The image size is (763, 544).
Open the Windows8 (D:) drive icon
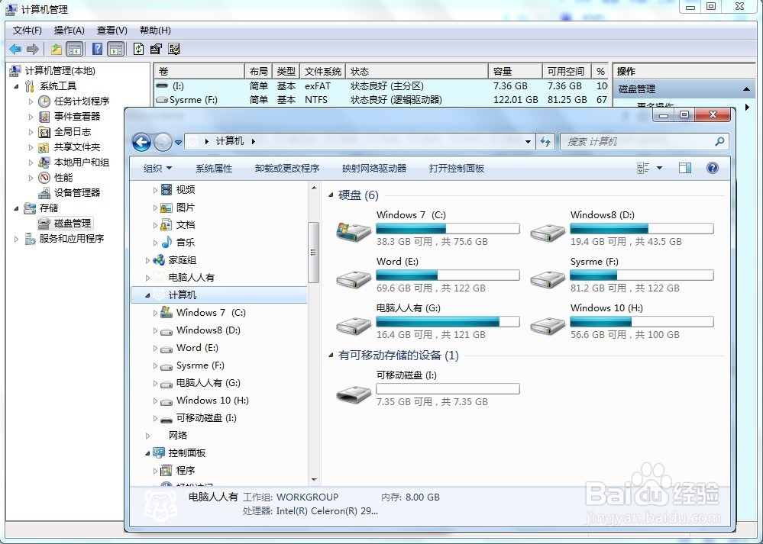point(548,232)
